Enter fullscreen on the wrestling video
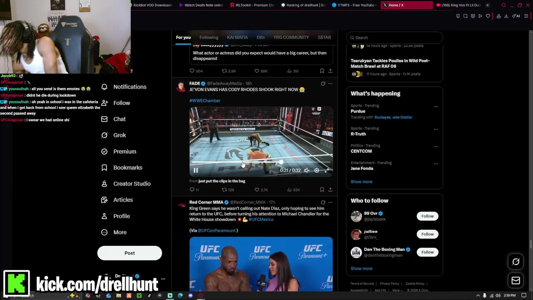Screen dimensions: 533x300 [x=327, y=170]
